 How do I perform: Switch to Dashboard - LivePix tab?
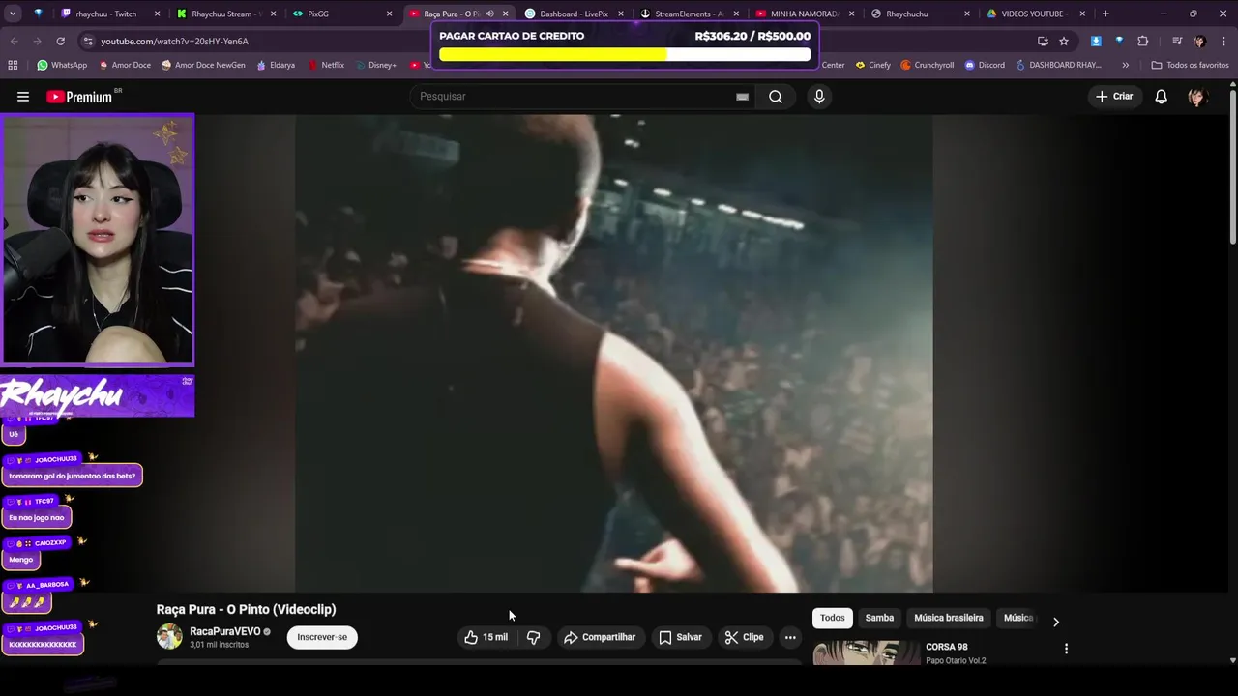[x=573, y=14]
